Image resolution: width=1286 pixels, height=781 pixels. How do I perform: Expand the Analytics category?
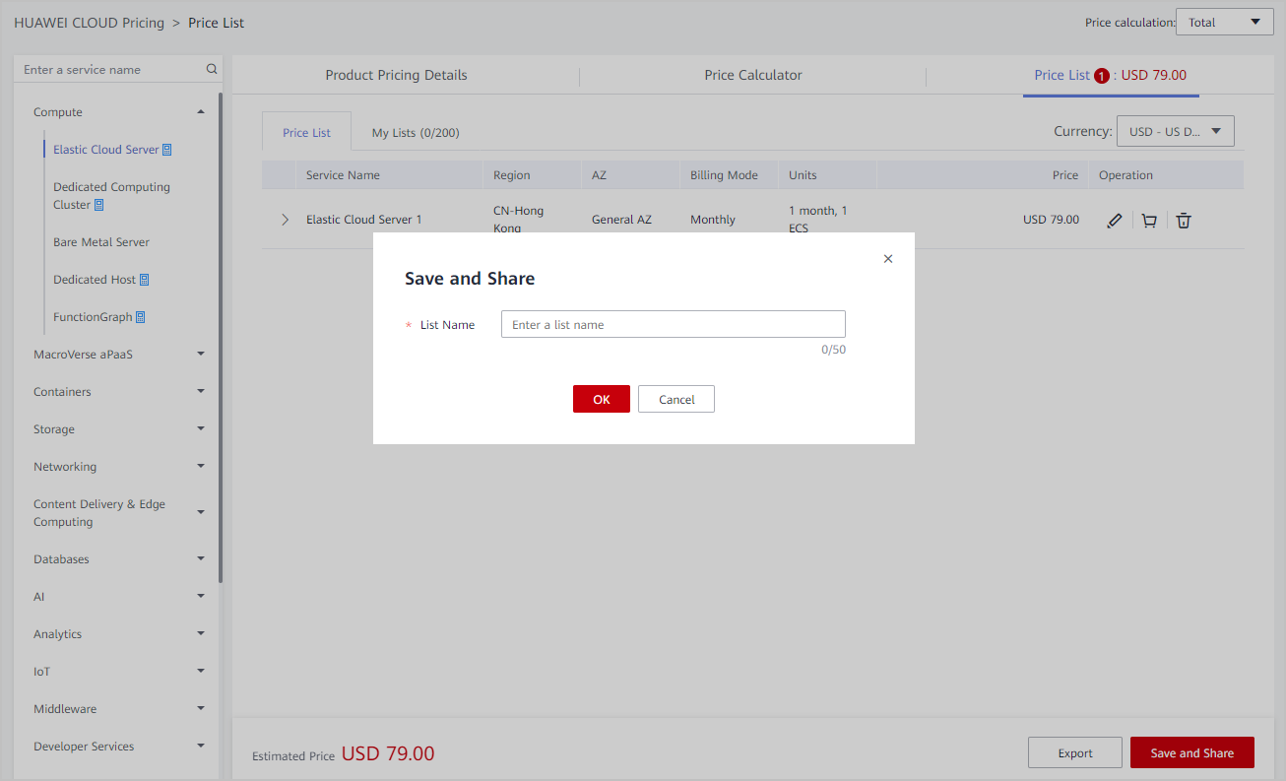201,634
